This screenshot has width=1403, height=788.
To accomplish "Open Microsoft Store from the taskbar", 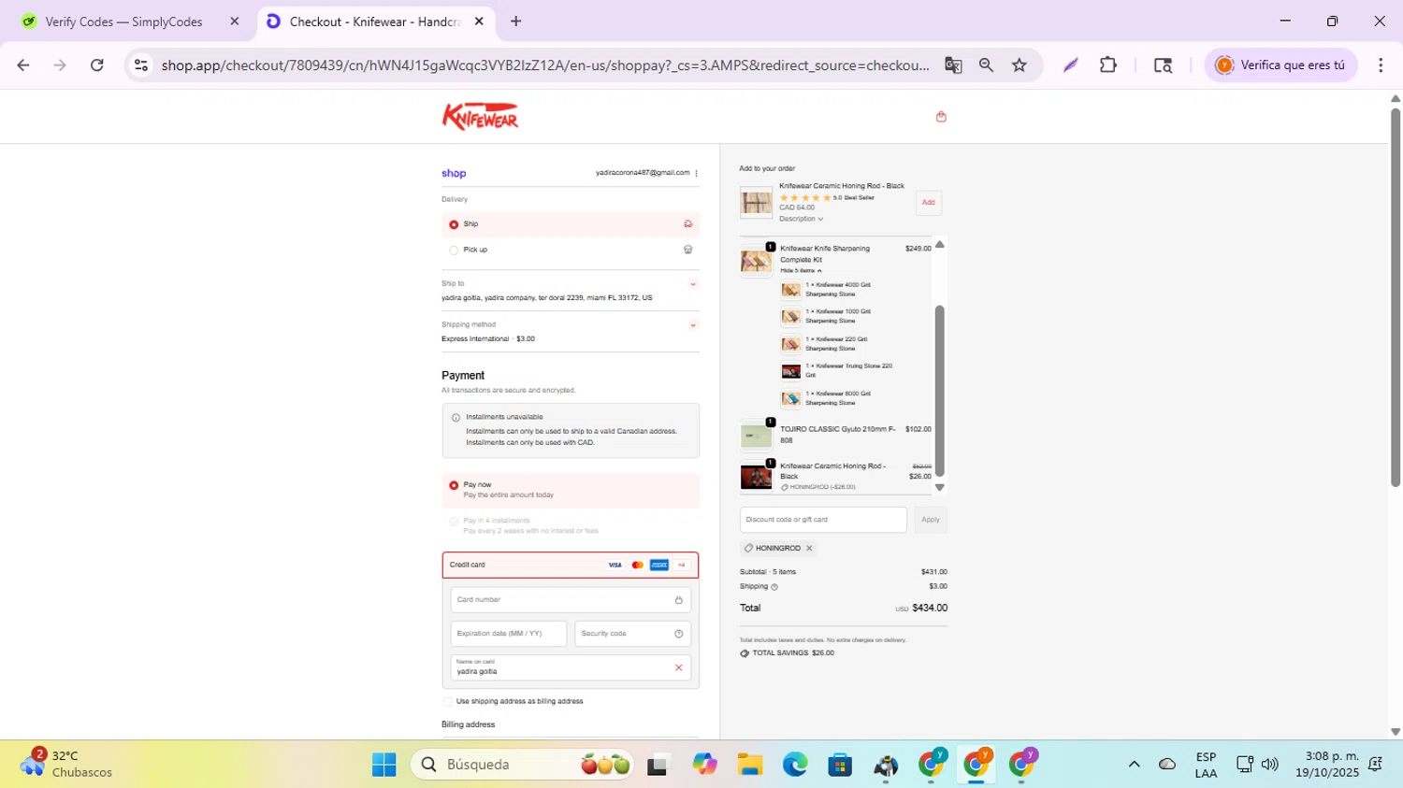I will tap(840, 765).
